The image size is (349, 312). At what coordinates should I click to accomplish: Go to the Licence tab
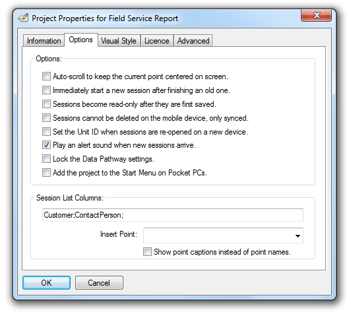pos(157,41)
